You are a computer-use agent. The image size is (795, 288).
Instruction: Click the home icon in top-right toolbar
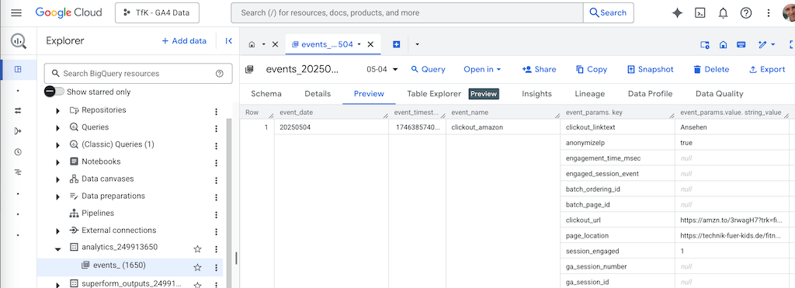723,44
